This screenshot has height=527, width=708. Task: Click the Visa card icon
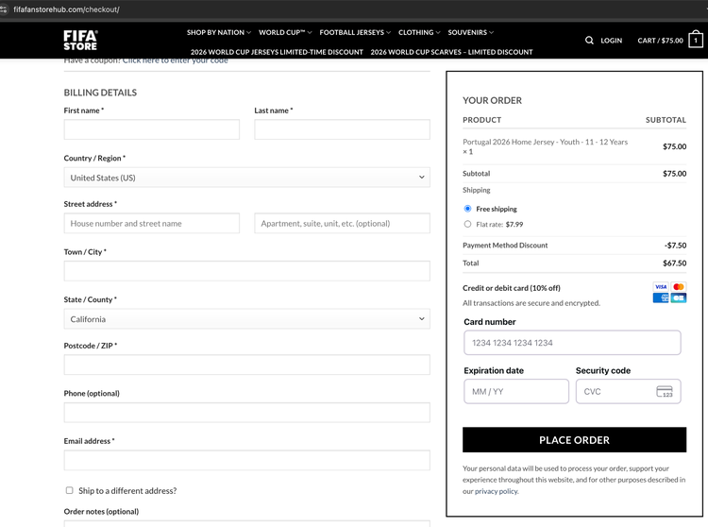(661, 287)
